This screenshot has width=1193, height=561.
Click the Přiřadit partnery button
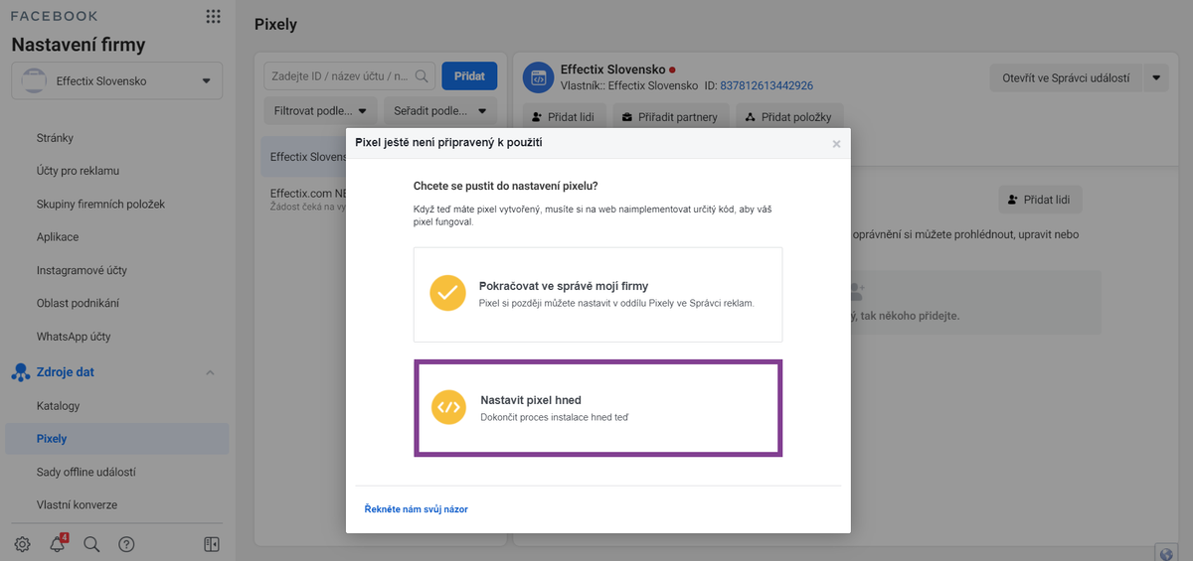pos(670,117)
